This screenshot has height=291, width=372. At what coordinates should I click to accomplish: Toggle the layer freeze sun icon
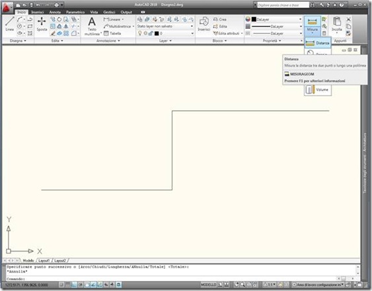pos(145,34)
